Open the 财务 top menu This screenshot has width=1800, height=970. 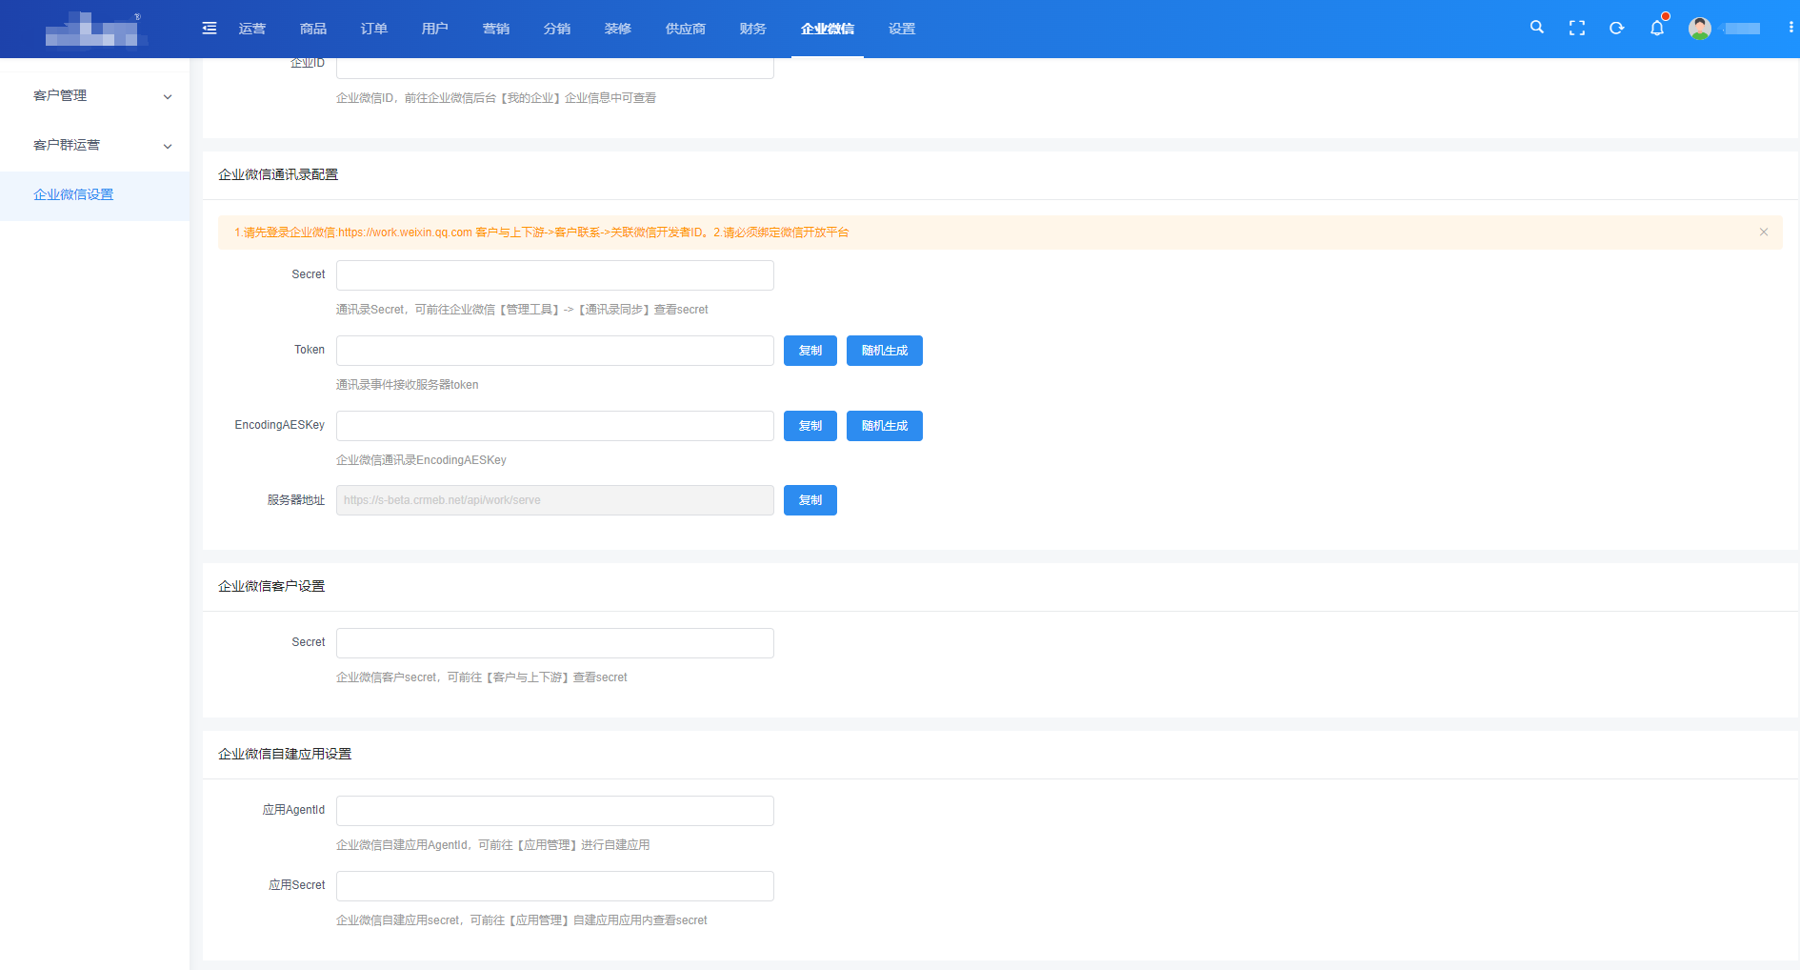click(x=753, y=29)
